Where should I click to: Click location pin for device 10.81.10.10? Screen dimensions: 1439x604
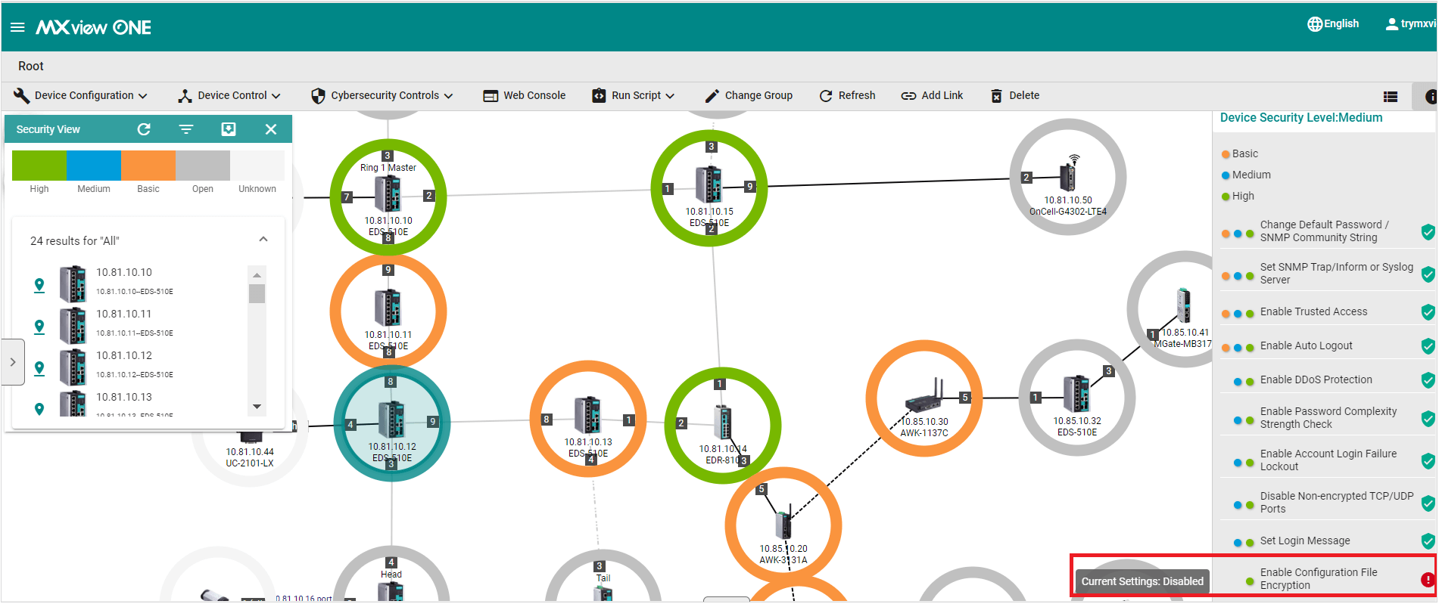[39, 285]
